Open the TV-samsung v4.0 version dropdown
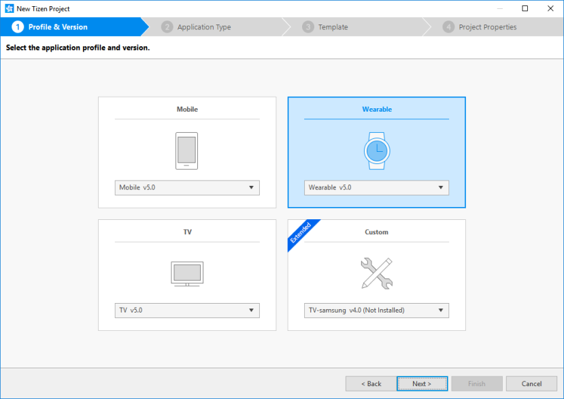 click(x=376, y=310)
